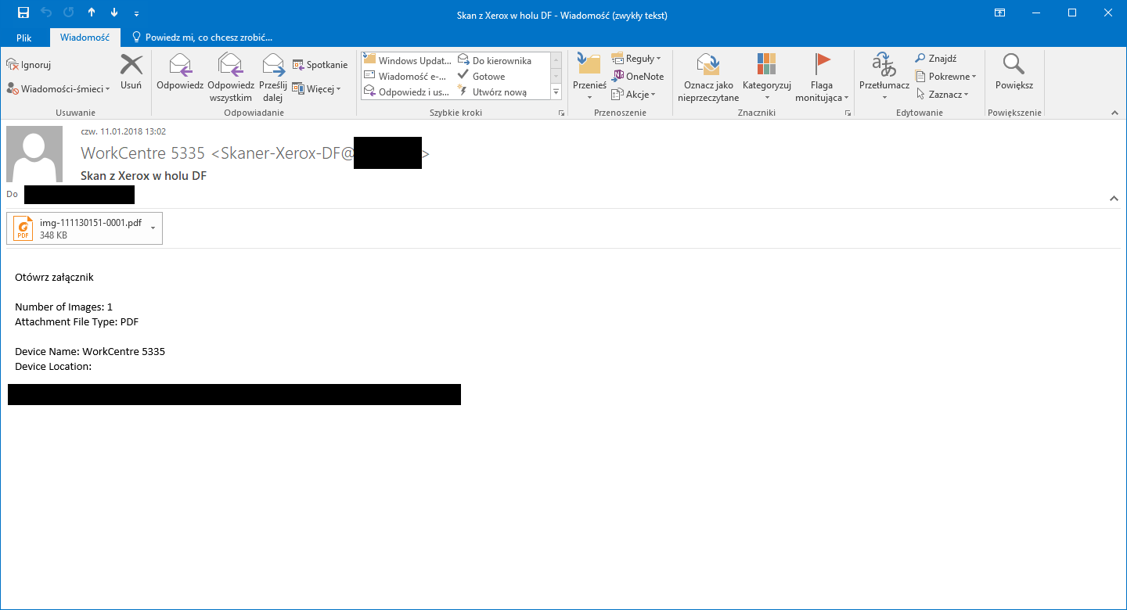1127x610 pixels.
Task: Click the sender contact photo placeholder
Action: 34,154
